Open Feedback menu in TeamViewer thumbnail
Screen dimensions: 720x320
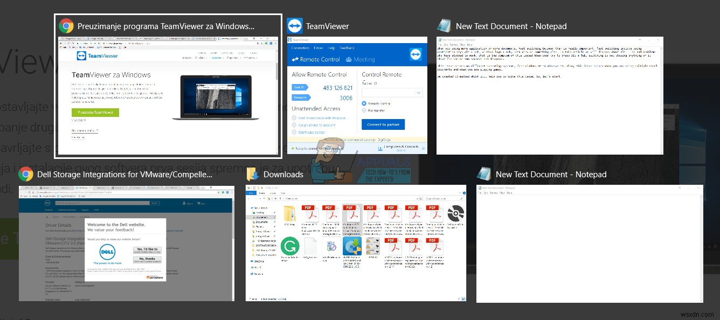click(x=347, y=48)
